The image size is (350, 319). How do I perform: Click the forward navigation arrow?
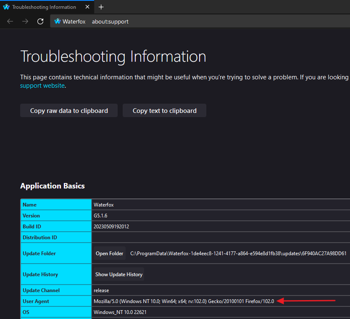(x=25, y=21)
